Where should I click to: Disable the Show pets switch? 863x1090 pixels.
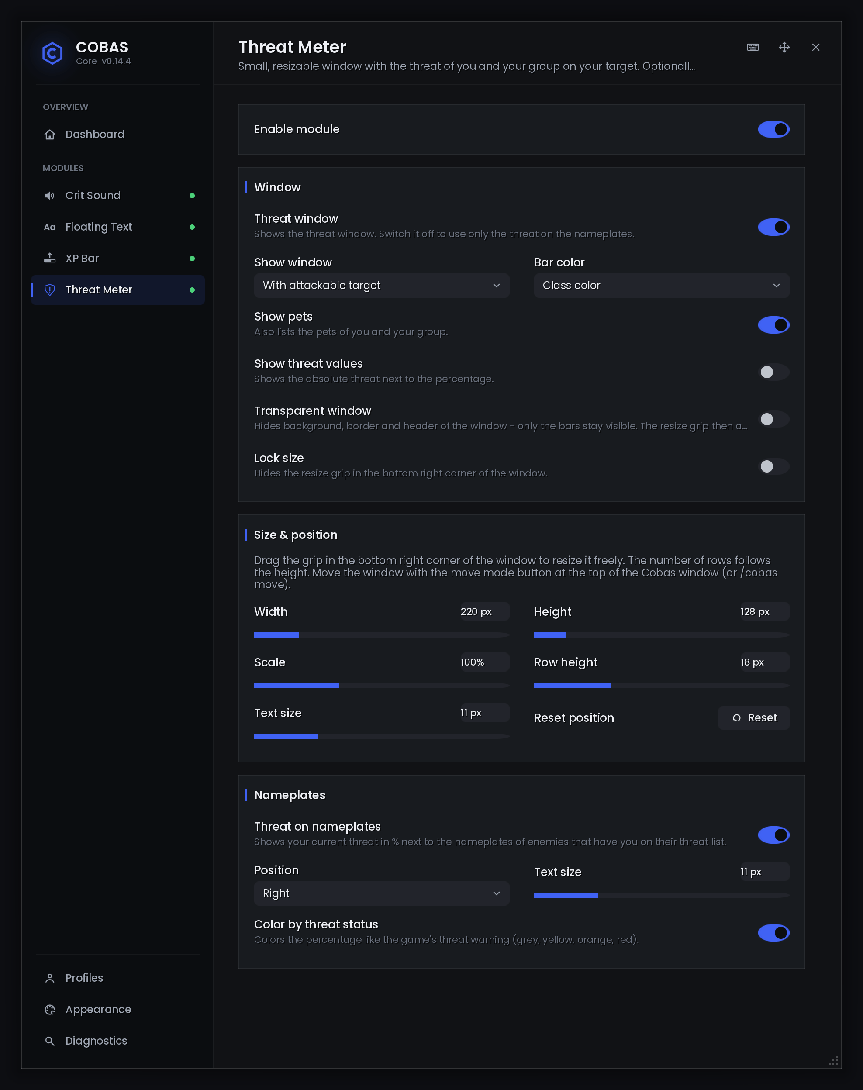(x=773, y=325)
